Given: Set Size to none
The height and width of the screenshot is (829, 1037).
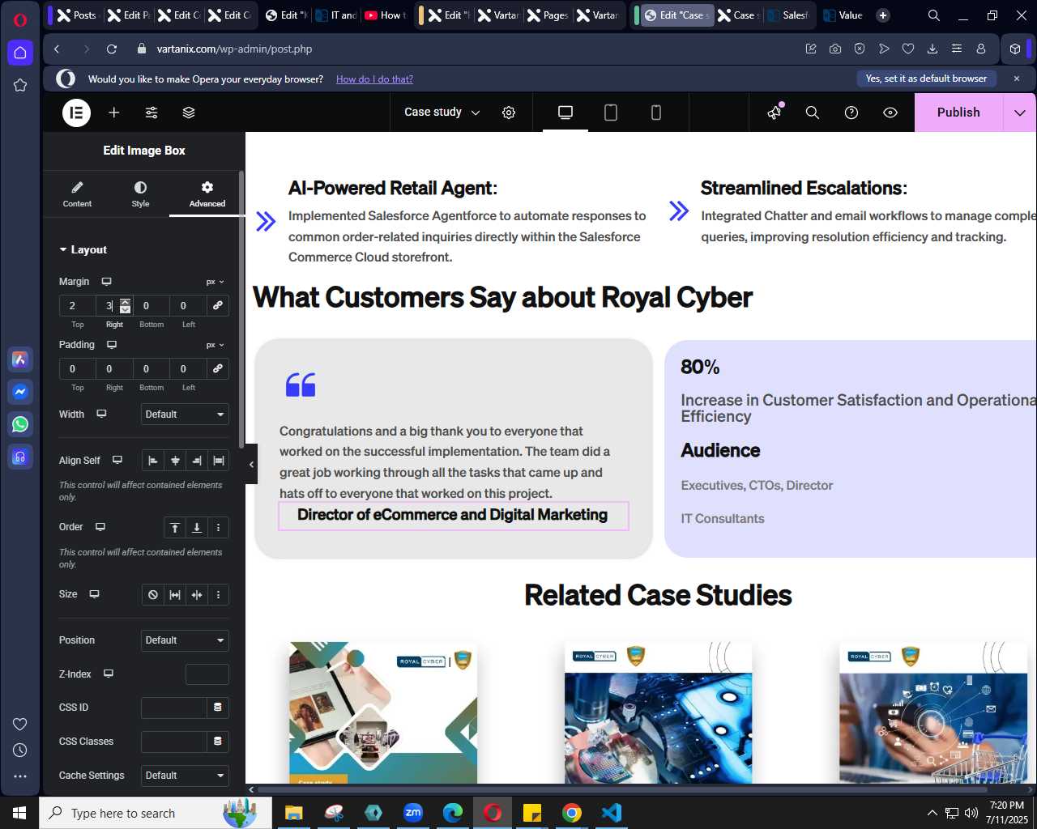Looking at the screenshot, I should (153, 595).
